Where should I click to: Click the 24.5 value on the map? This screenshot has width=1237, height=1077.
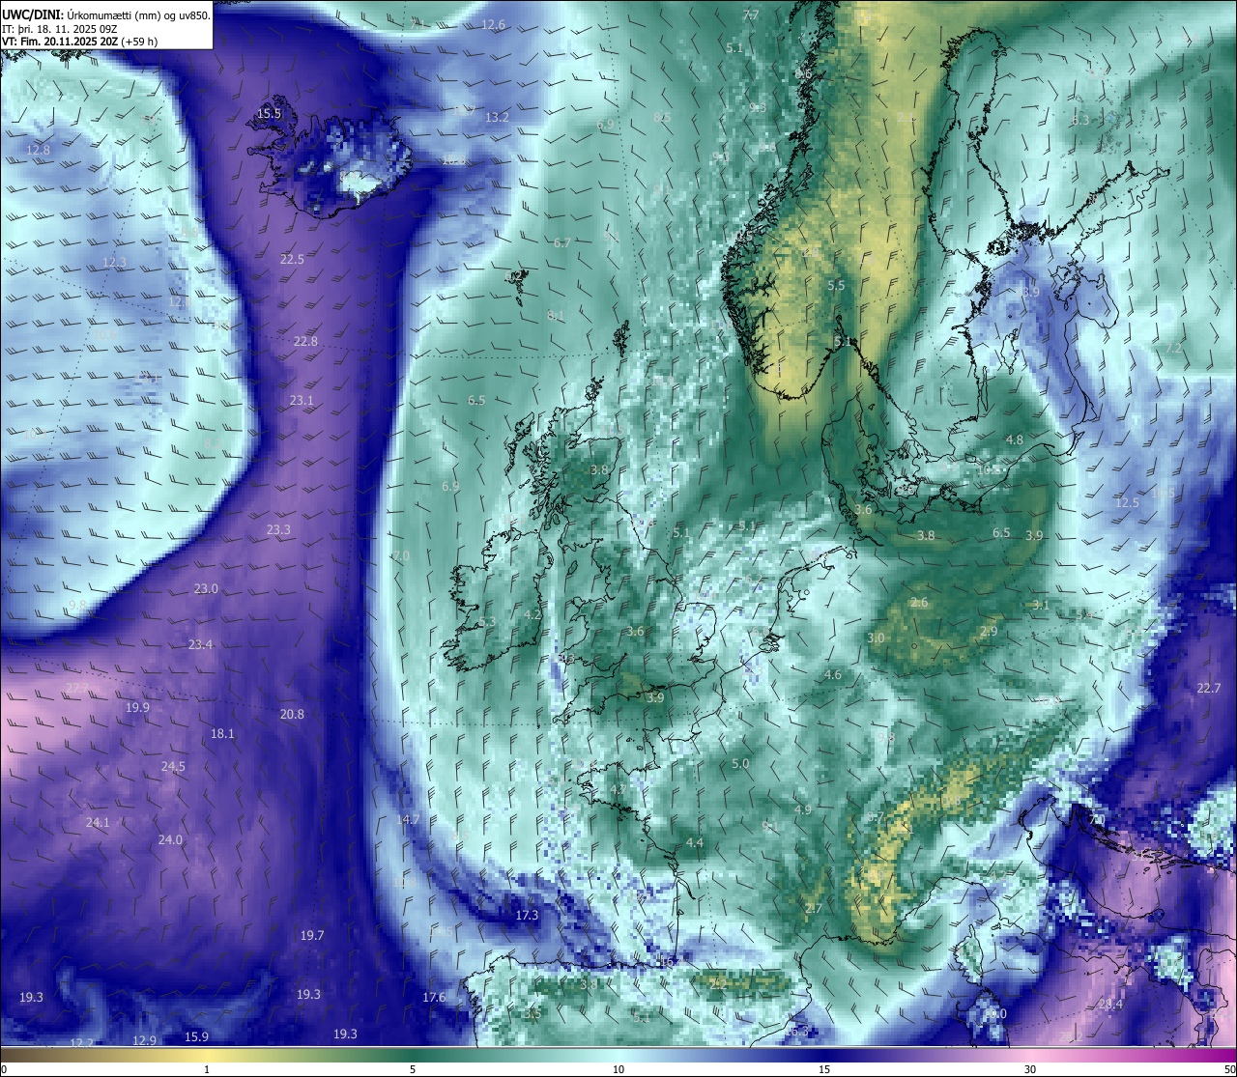click(x=173, y=766)
